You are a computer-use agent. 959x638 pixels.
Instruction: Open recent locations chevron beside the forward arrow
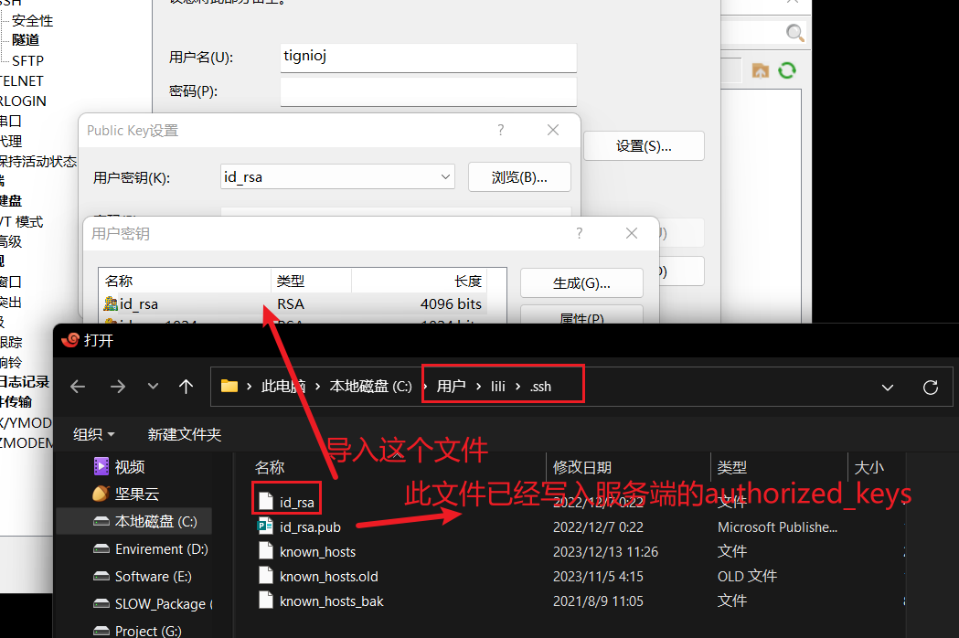point(153,387)
